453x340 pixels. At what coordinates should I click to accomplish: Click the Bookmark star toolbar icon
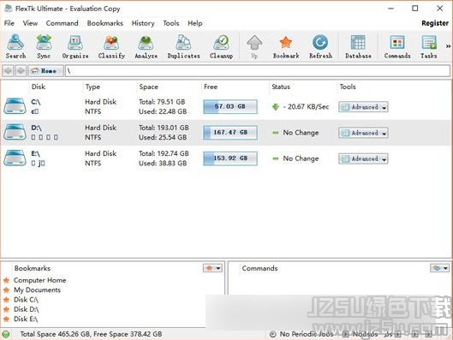pos(286,46)
